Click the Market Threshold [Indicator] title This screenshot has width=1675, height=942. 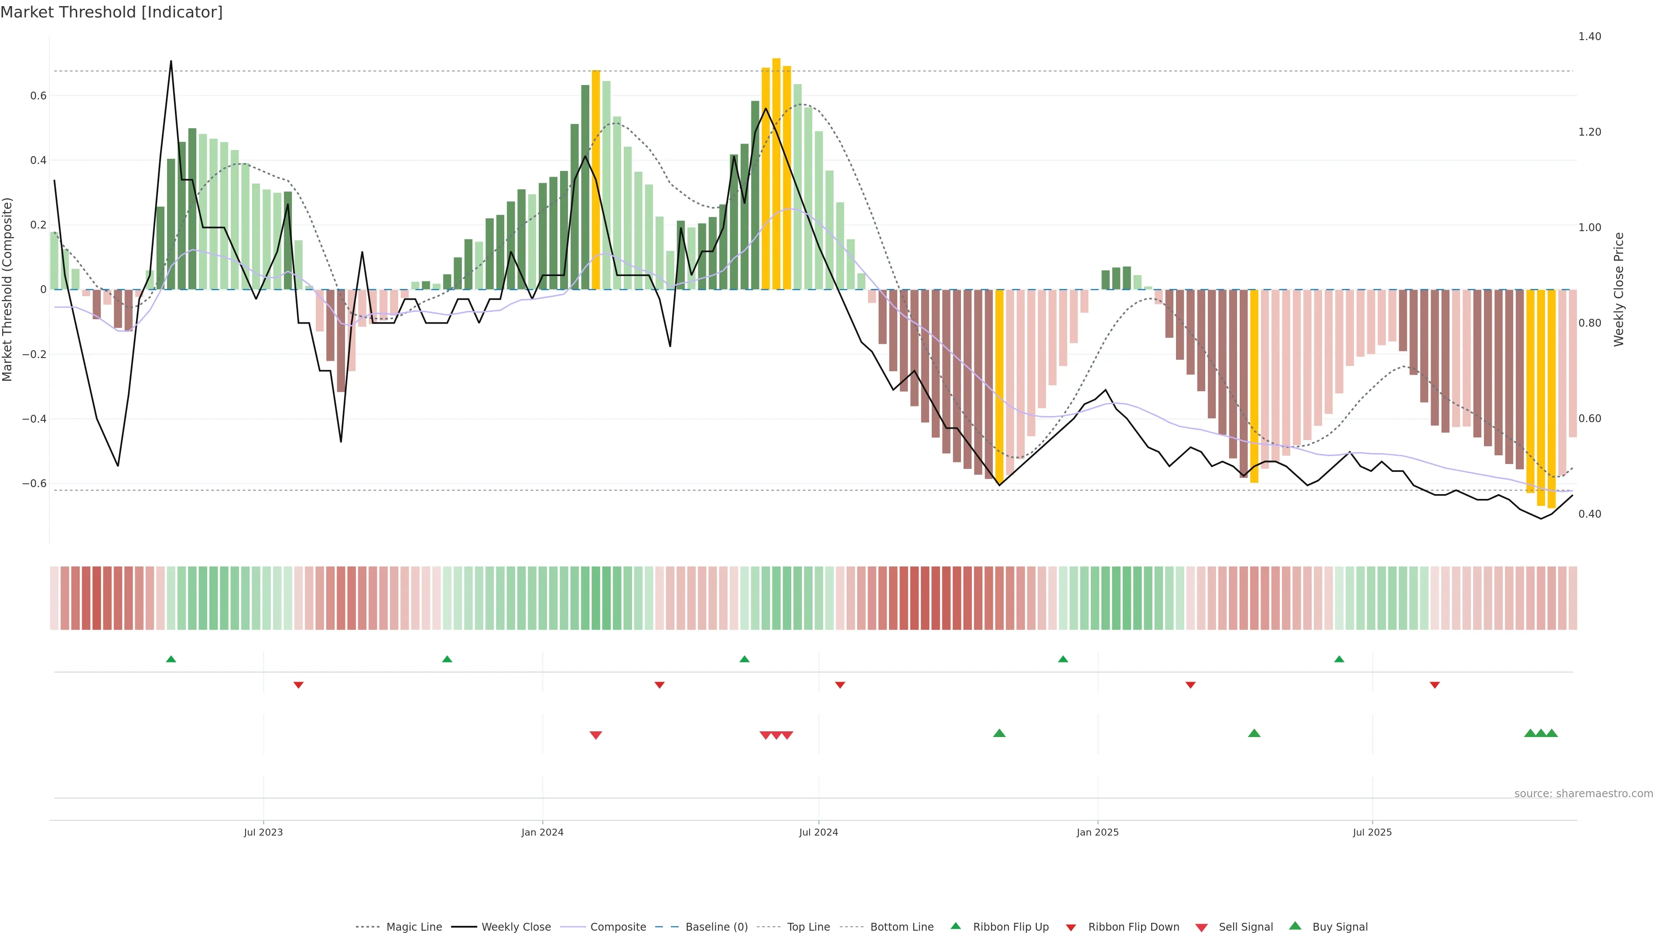click(x=111, y=12)
